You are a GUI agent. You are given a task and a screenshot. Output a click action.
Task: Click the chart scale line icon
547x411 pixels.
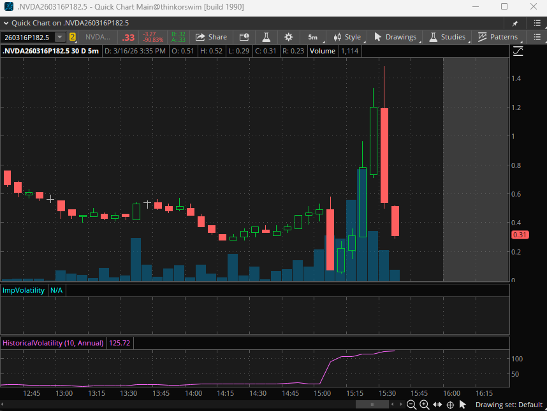pos(518,51)
